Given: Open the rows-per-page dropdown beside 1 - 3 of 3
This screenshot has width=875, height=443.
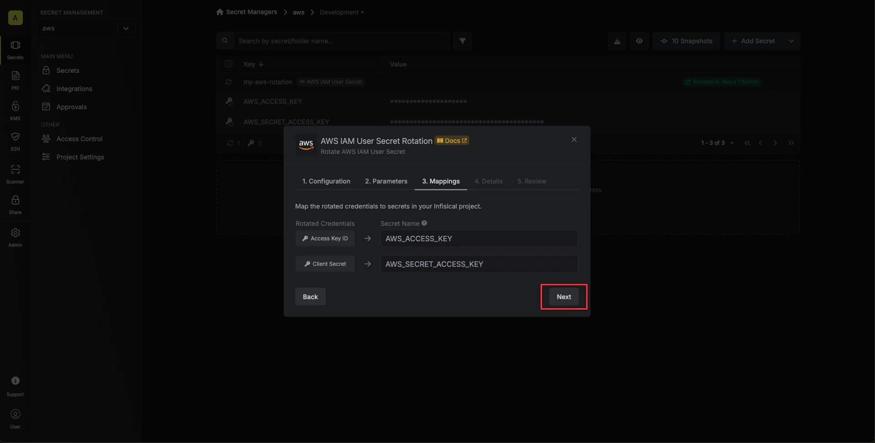Looking at the screenshot, I should (732, 143).
